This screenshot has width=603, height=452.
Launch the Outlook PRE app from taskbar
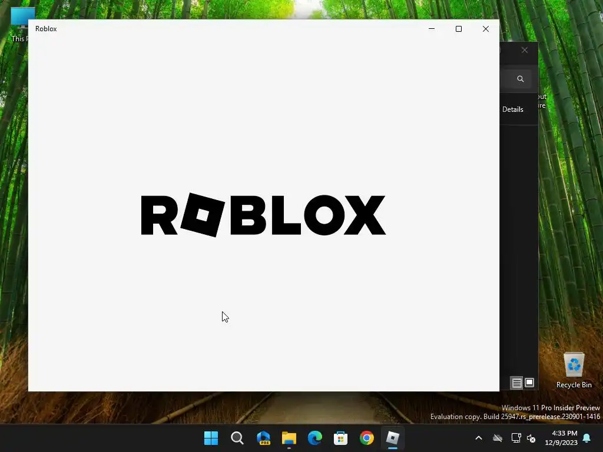click(x=263, y=438)
